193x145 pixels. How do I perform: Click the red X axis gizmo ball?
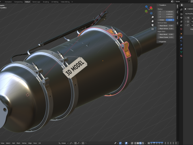click(x=151, y=8)
